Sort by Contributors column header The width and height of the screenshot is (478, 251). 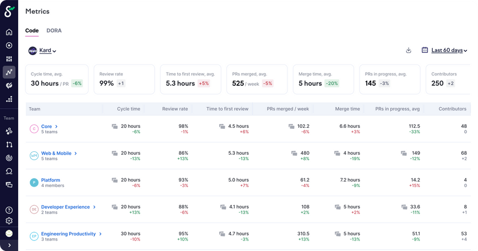coord(453,109)
